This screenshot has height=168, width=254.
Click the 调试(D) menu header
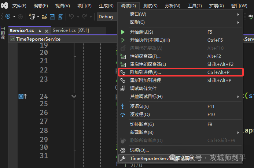(x=128, y=6)
